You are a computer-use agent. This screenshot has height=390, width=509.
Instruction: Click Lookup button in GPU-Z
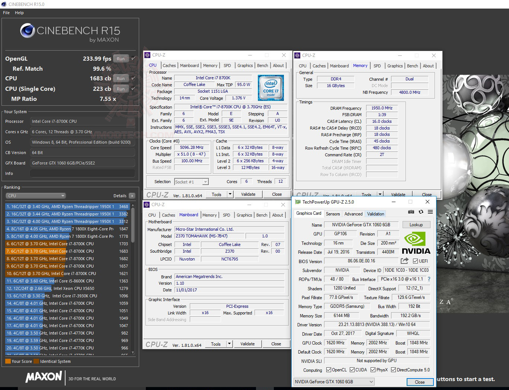pos(416,225)
